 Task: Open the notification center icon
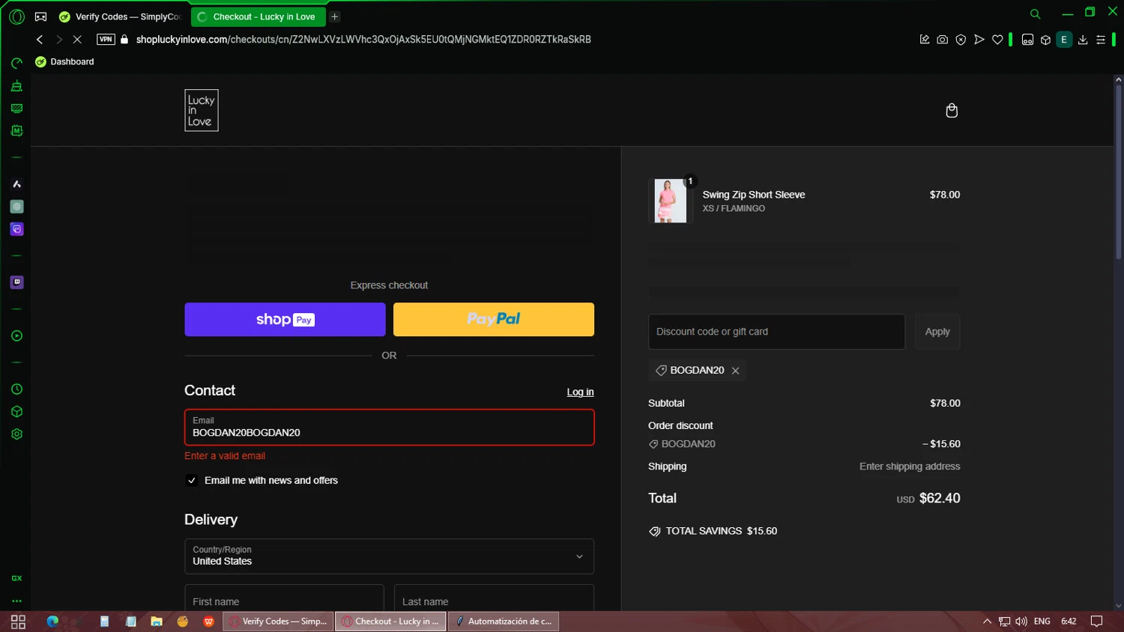pos(1096,622)
